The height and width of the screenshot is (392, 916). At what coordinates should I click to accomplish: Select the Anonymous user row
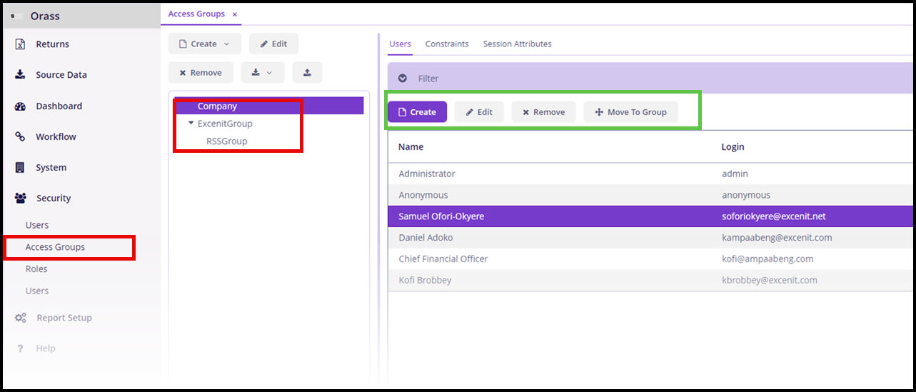click(x=650, y=195)
